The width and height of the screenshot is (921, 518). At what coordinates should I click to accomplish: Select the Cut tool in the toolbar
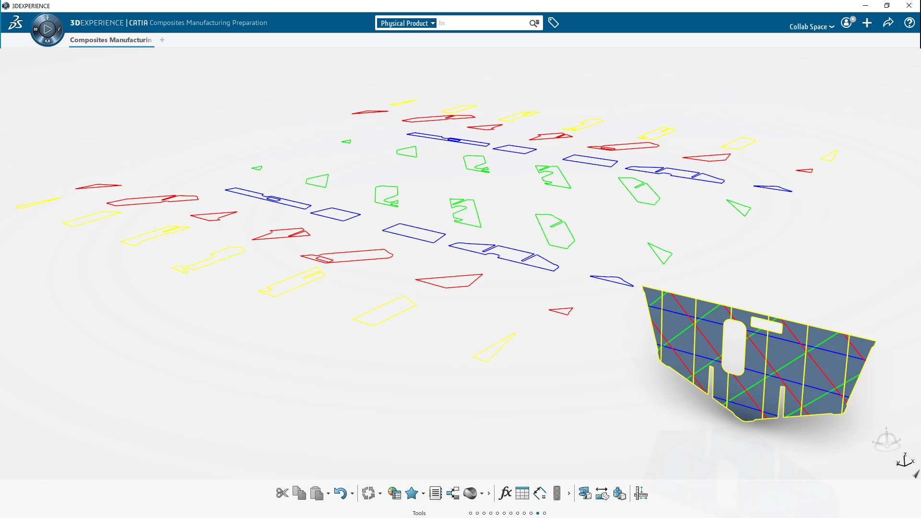click(282, 493)
